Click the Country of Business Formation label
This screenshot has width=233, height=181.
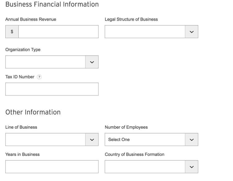click(134, 154)
